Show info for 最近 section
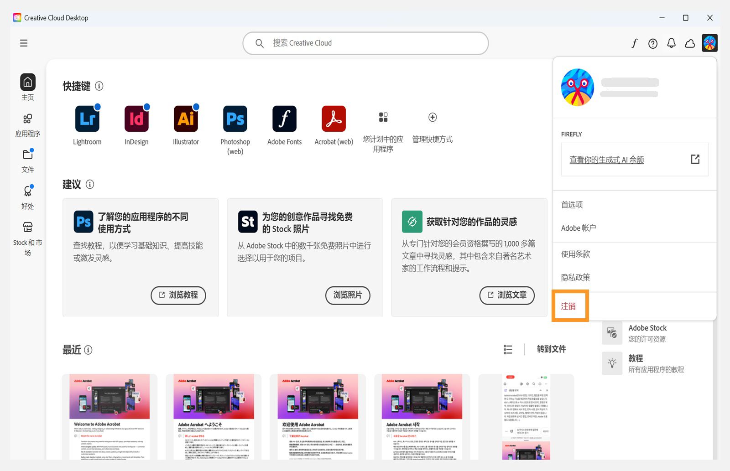Screen dimensions: 730x471 click(x=88, y=350)
